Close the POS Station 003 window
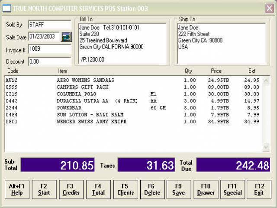 pos(269,8)
